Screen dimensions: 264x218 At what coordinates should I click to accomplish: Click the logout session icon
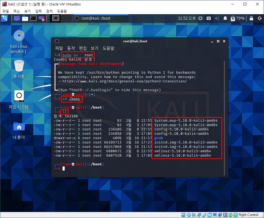click(x=260, y=18)
